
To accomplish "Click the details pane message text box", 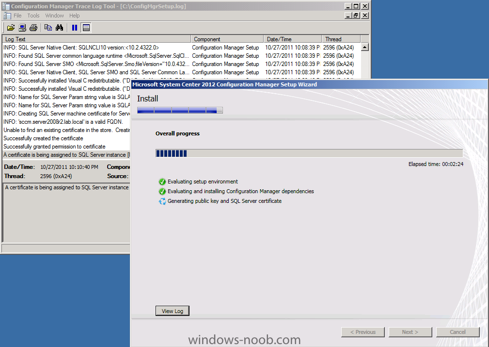I will tap(66, 213).
